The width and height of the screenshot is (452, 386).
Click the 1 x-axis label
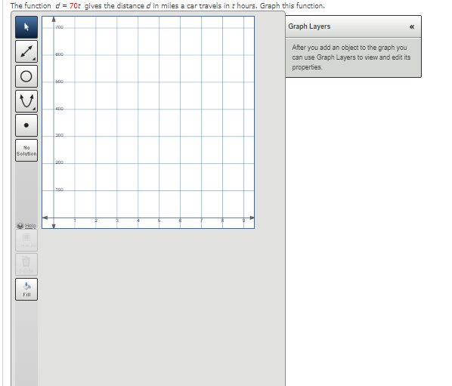pyautogui.click(x=75, y=221)
